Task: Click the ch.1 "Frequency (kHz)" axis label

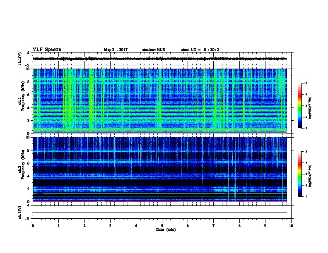Action: [23, 96]
